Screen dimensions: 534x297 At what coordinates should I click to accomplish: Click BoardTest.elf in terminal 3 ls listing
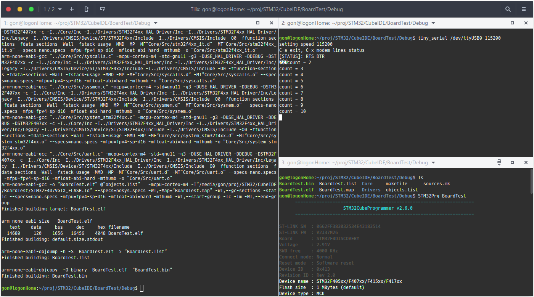[296, 190]
